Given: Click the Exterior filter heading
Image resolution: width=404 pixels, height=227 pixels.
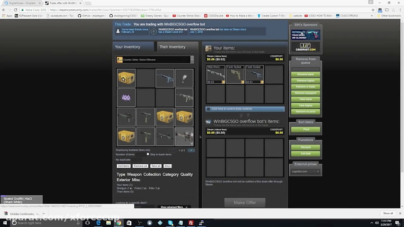Looking at the screenshot, I should (x=123, y=179).
